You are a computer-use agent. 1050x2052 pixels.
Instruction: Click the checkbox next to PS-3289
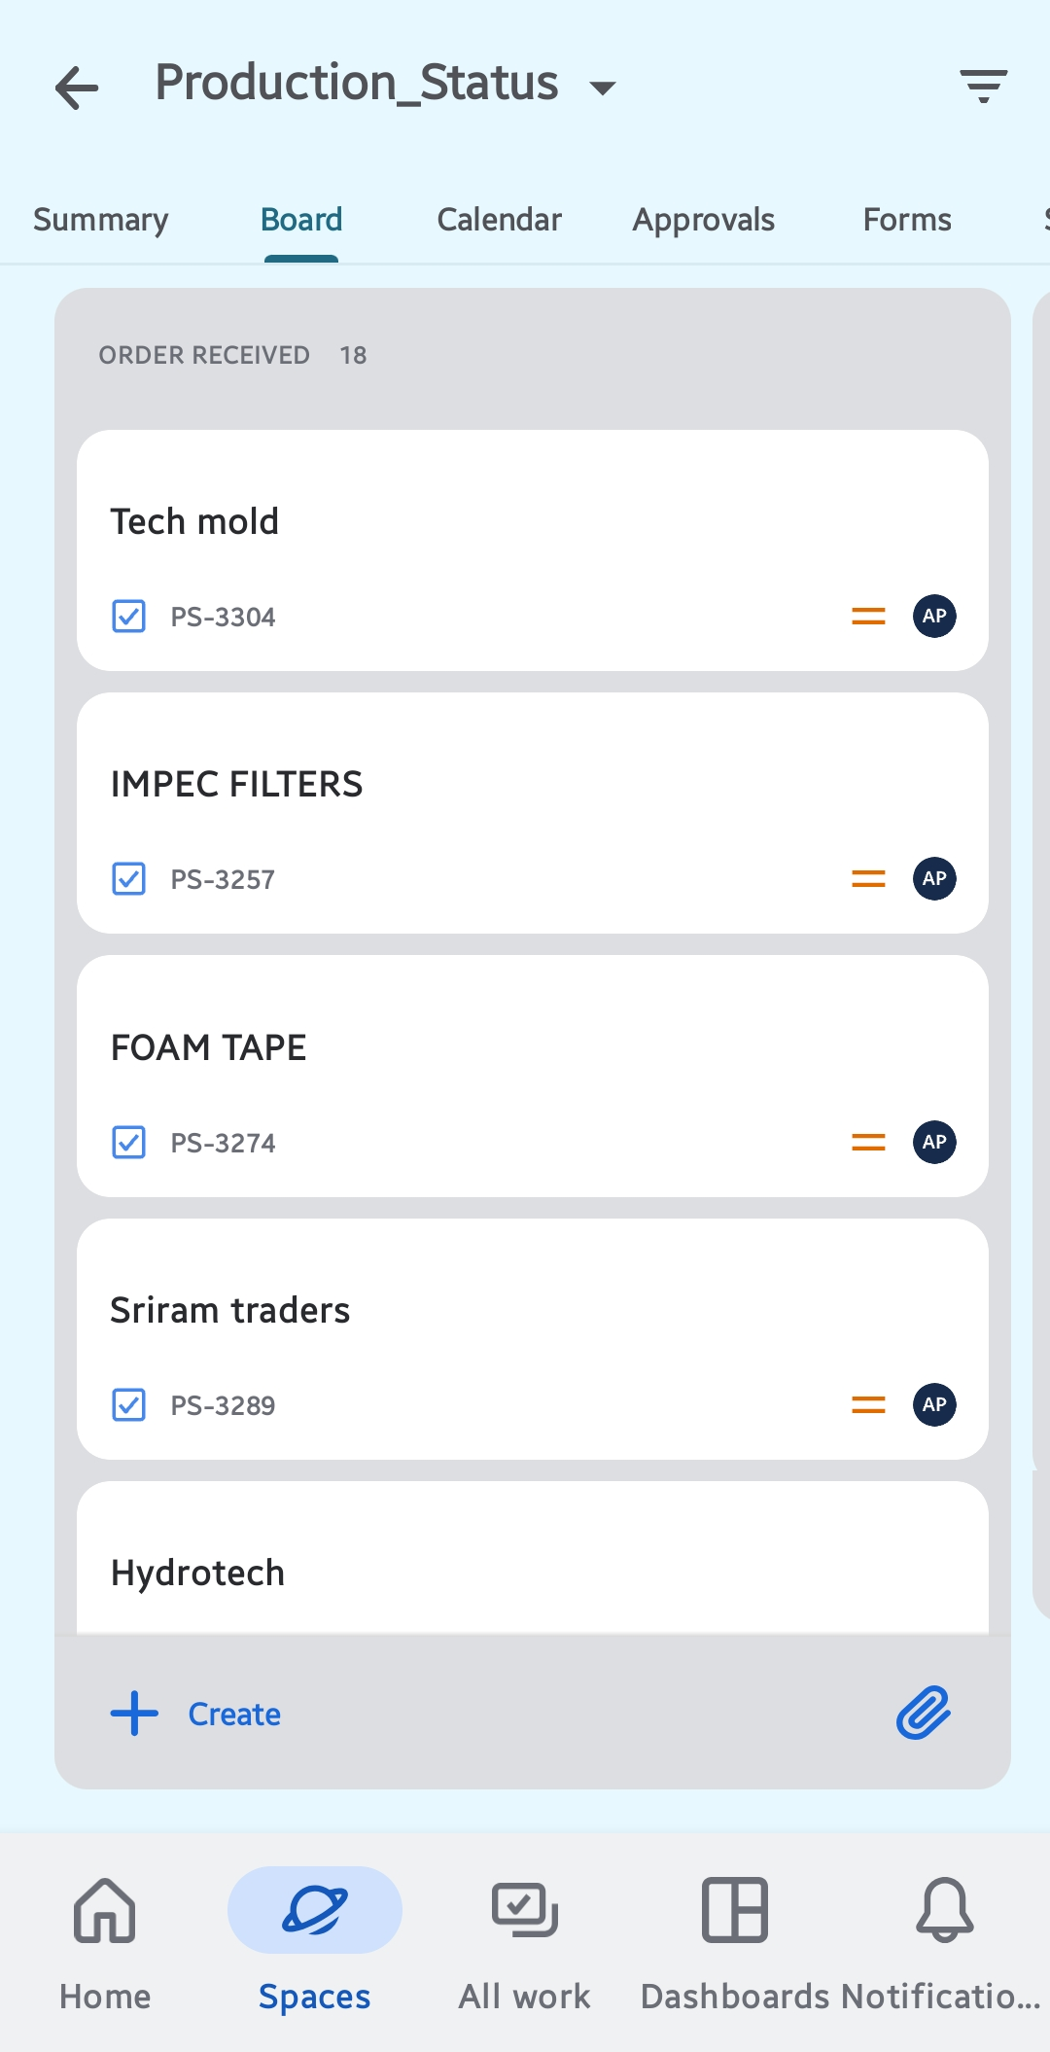tap(128, 1404)
